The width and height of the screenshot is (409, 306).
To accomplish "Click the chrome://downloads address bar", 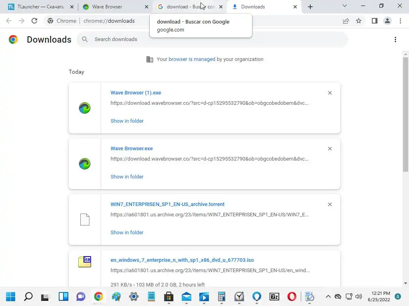I will click(x=109, y=21).
